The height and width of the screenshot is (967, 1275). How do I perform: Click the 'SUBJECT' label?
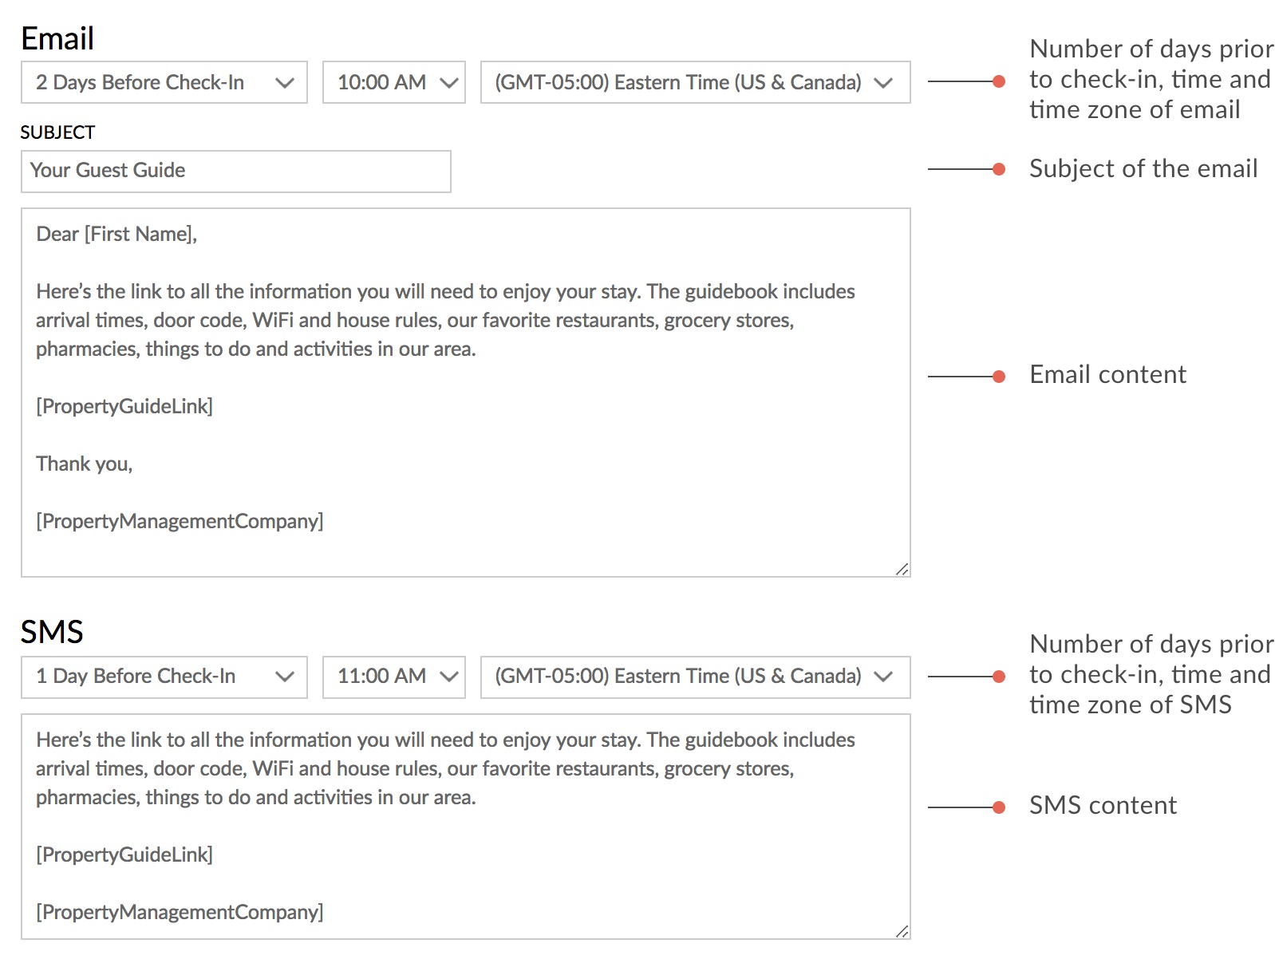point(57,132)
